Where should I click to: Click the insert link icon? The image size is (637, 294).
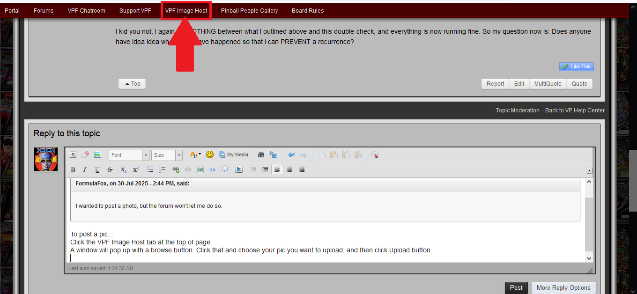coord(176,169)
